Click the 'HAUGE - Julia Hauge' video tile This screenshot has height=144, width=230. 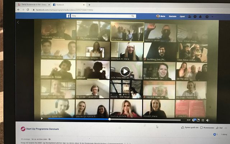point(126,89)
